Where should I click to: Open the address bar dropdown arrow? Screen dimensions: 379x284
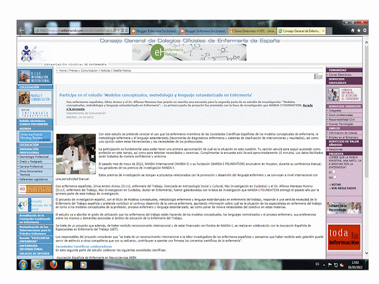tap(118, 30)
